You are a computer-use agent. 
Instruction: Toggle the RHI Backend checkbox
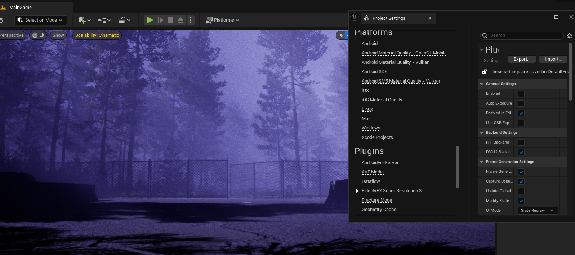pos(521,142)
